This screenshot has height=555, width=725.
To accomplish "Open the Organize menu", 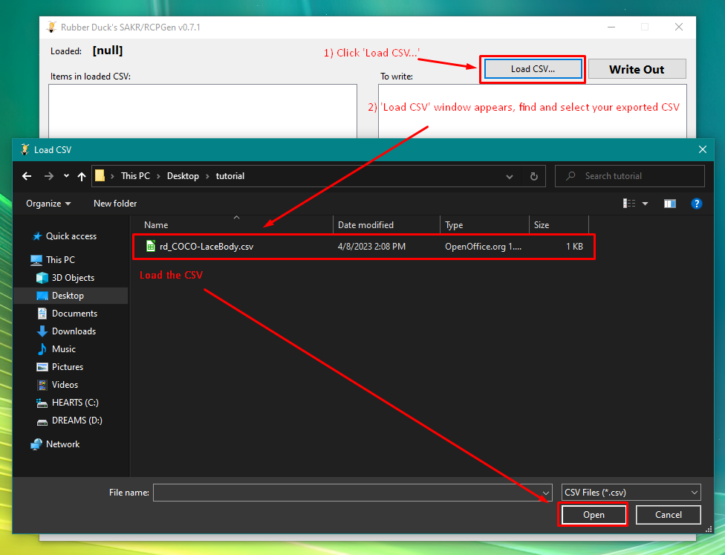I will pyautogui.click(x=48, y=204).
